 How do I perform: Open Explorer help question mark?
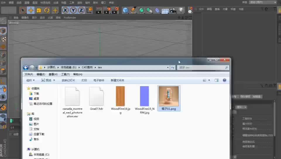coord(225,80)
